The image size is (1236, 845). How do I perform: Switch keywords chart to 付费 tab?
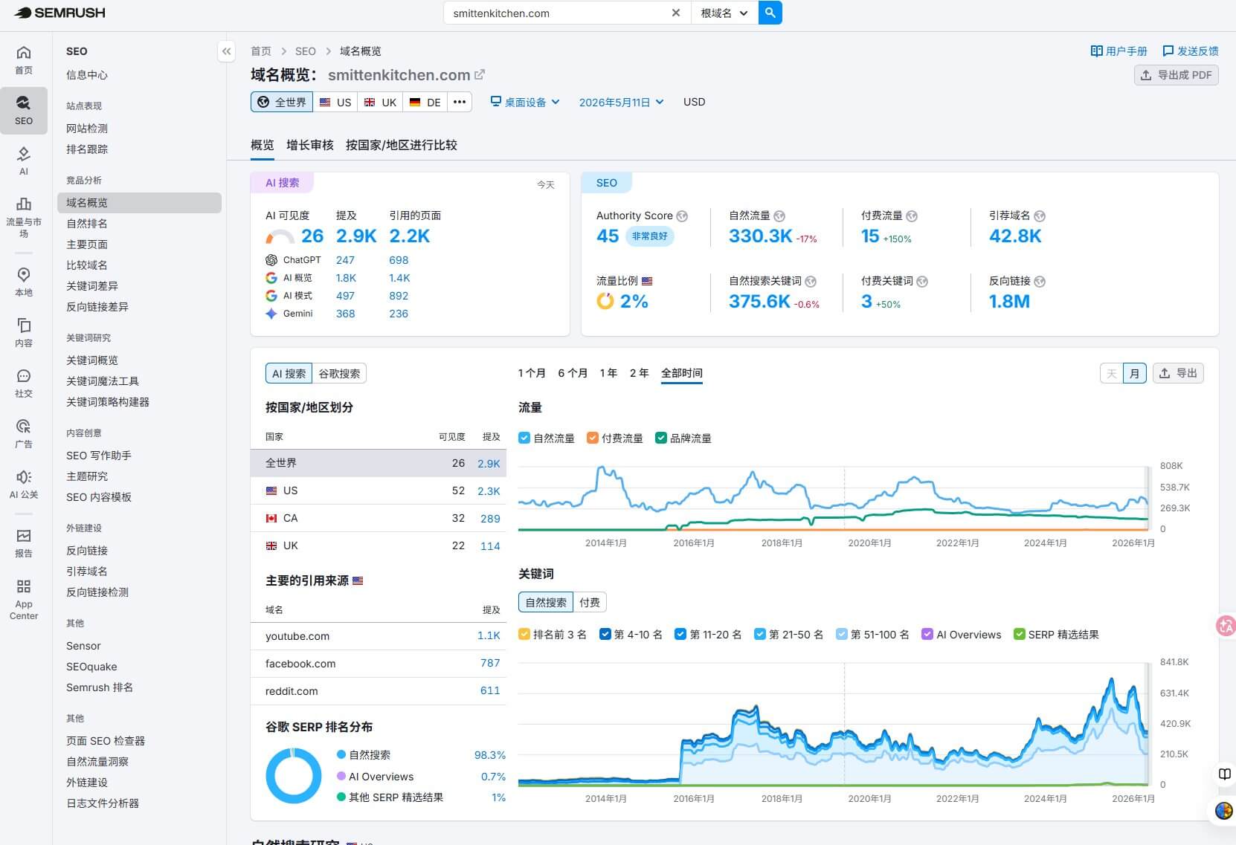pyautogui.click(x=590, y=602)
